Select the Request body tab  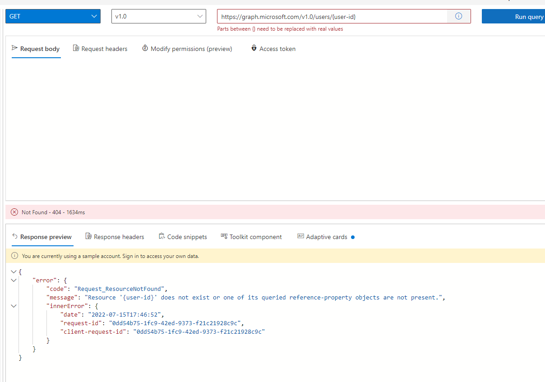point(36,49)
